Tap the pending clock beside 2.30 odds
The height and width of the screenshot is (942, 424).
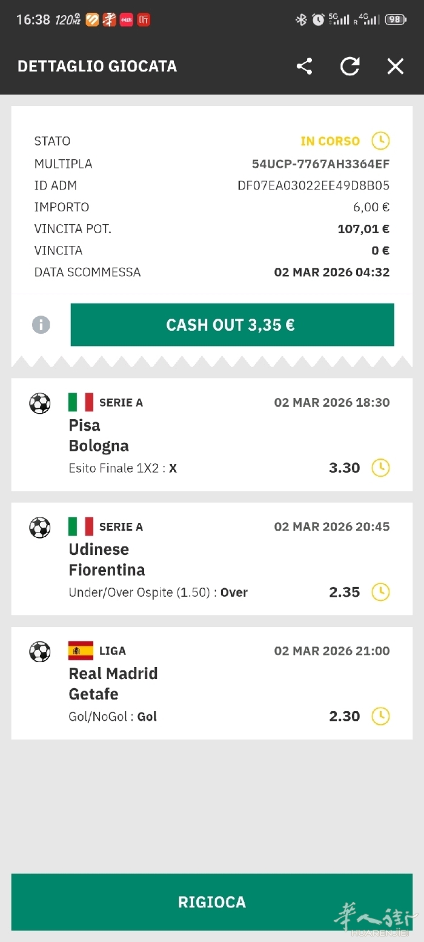click(380, 716)
